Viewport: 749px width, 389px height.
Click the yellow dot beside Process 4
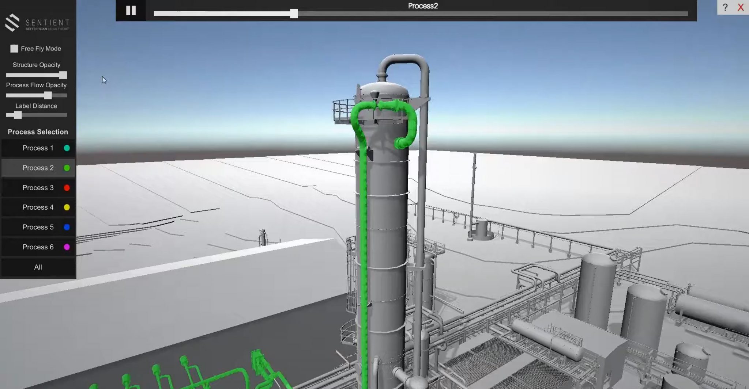(67, 207)
